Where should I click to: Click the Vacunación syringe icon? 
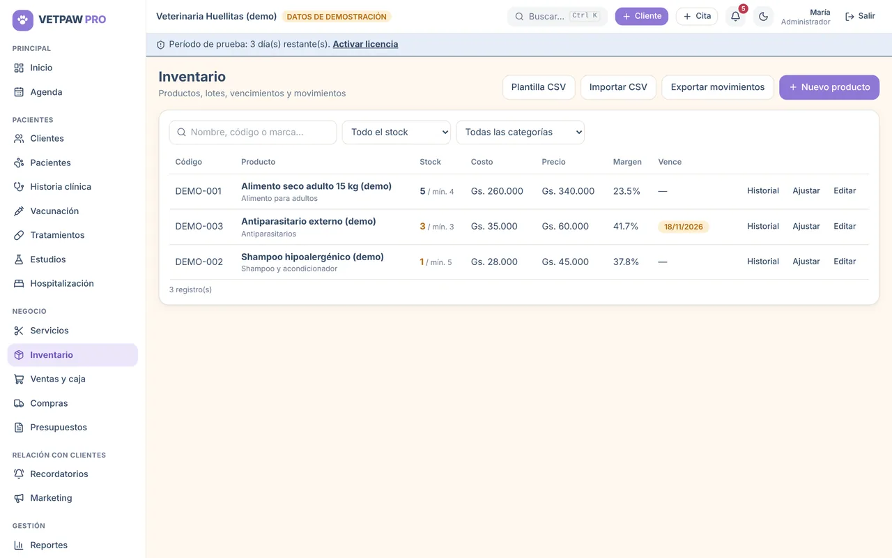pos(19,211)
